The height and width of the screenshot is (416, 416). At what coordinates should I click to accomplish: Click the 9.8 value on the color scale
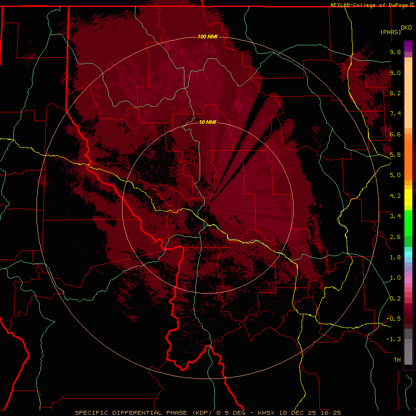pos(395,52)
